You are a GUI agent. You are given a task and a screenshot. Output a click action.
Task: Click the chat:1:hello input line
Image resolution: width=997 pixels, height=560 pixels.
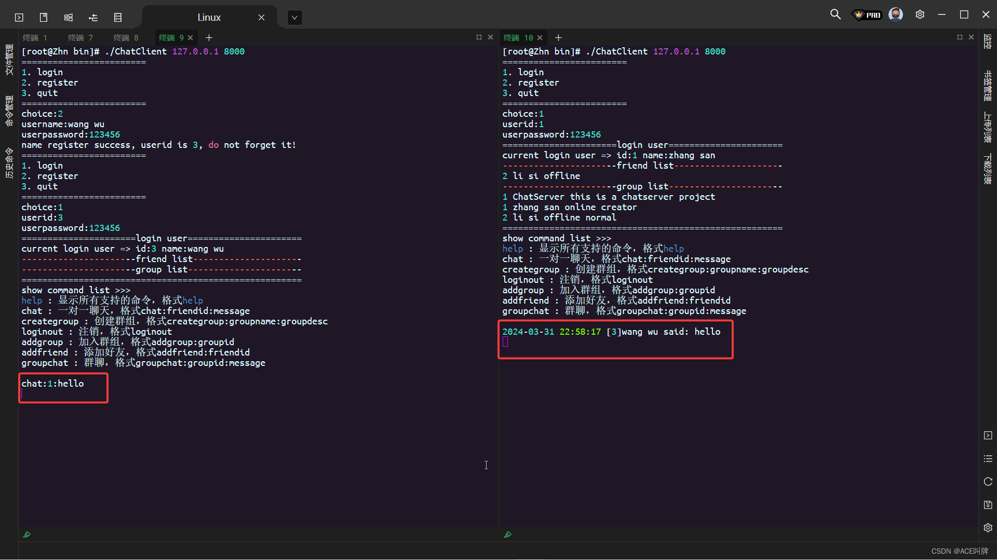pyautogui.click(x=52, y=384)
